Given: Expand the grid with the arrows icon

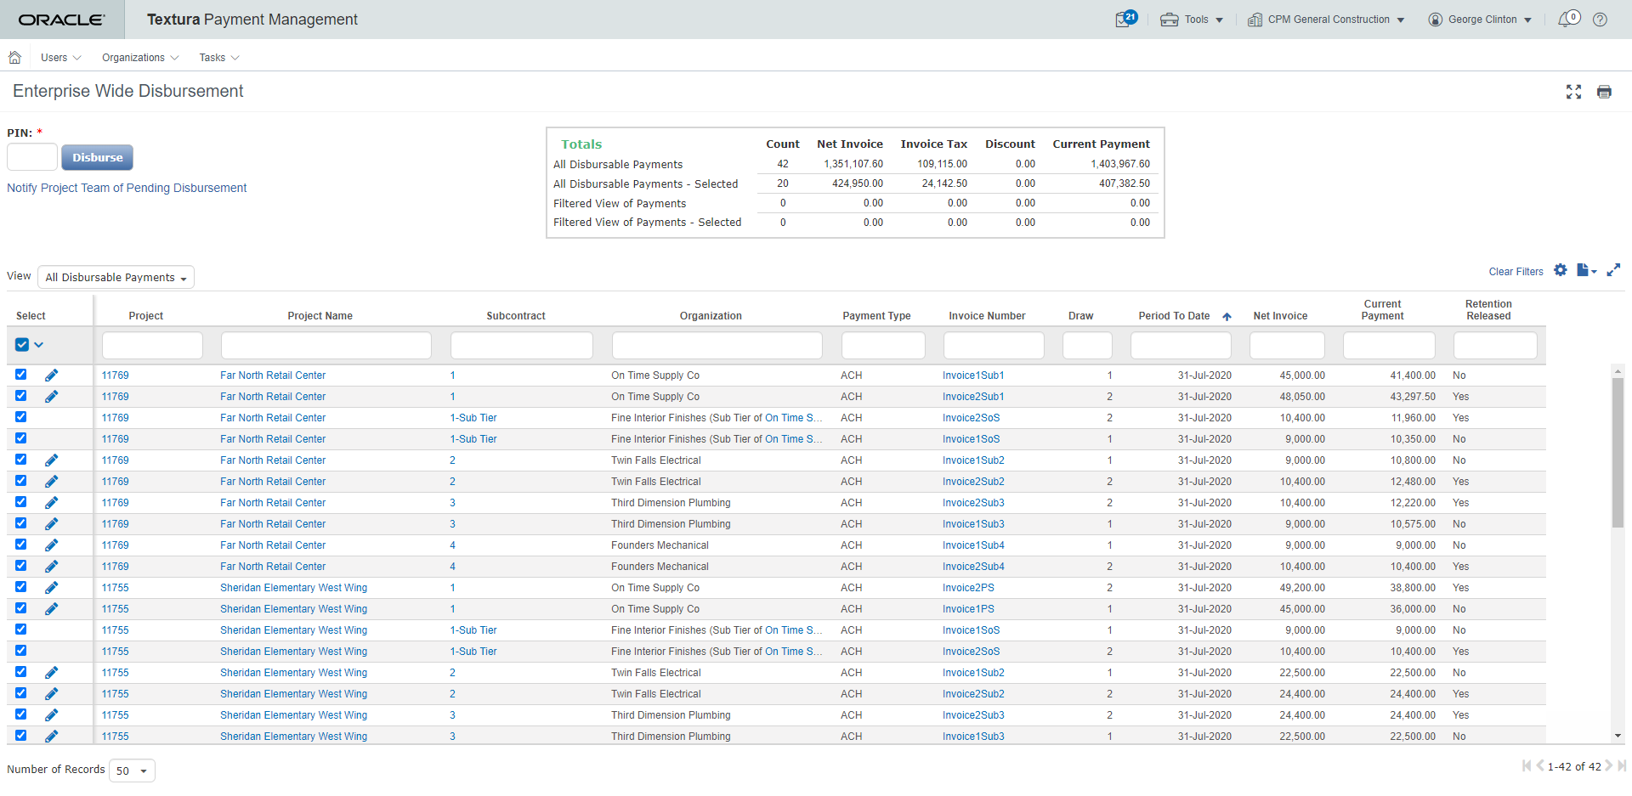Looking at the screenshot, I should (x=1613, y=270).
